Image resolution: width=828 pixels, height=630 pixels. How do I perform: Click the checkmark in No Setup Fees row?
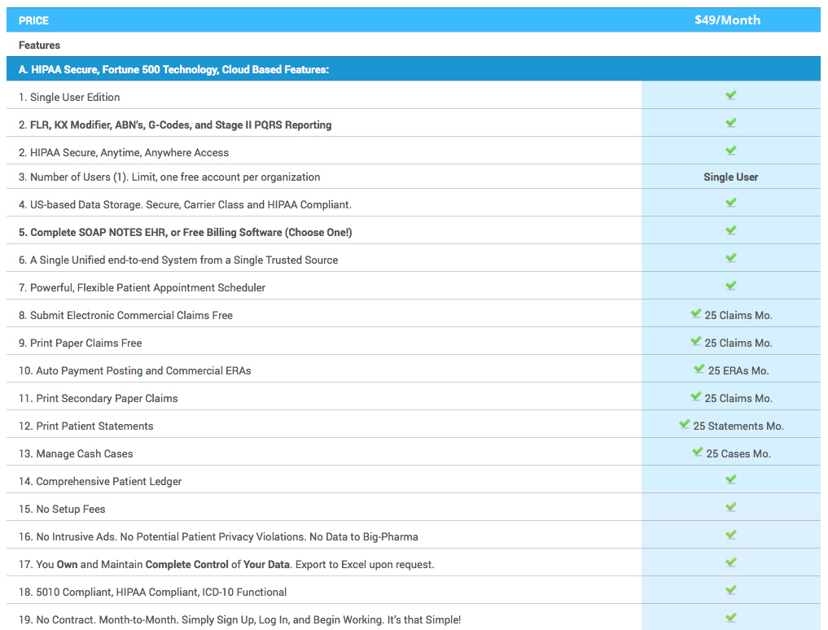730,507
